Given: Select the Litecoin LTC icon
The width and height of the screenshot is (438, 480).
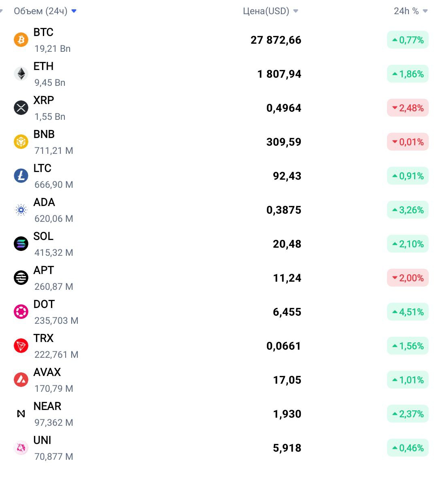Looking at the screenshot, I should coord(21,176).
